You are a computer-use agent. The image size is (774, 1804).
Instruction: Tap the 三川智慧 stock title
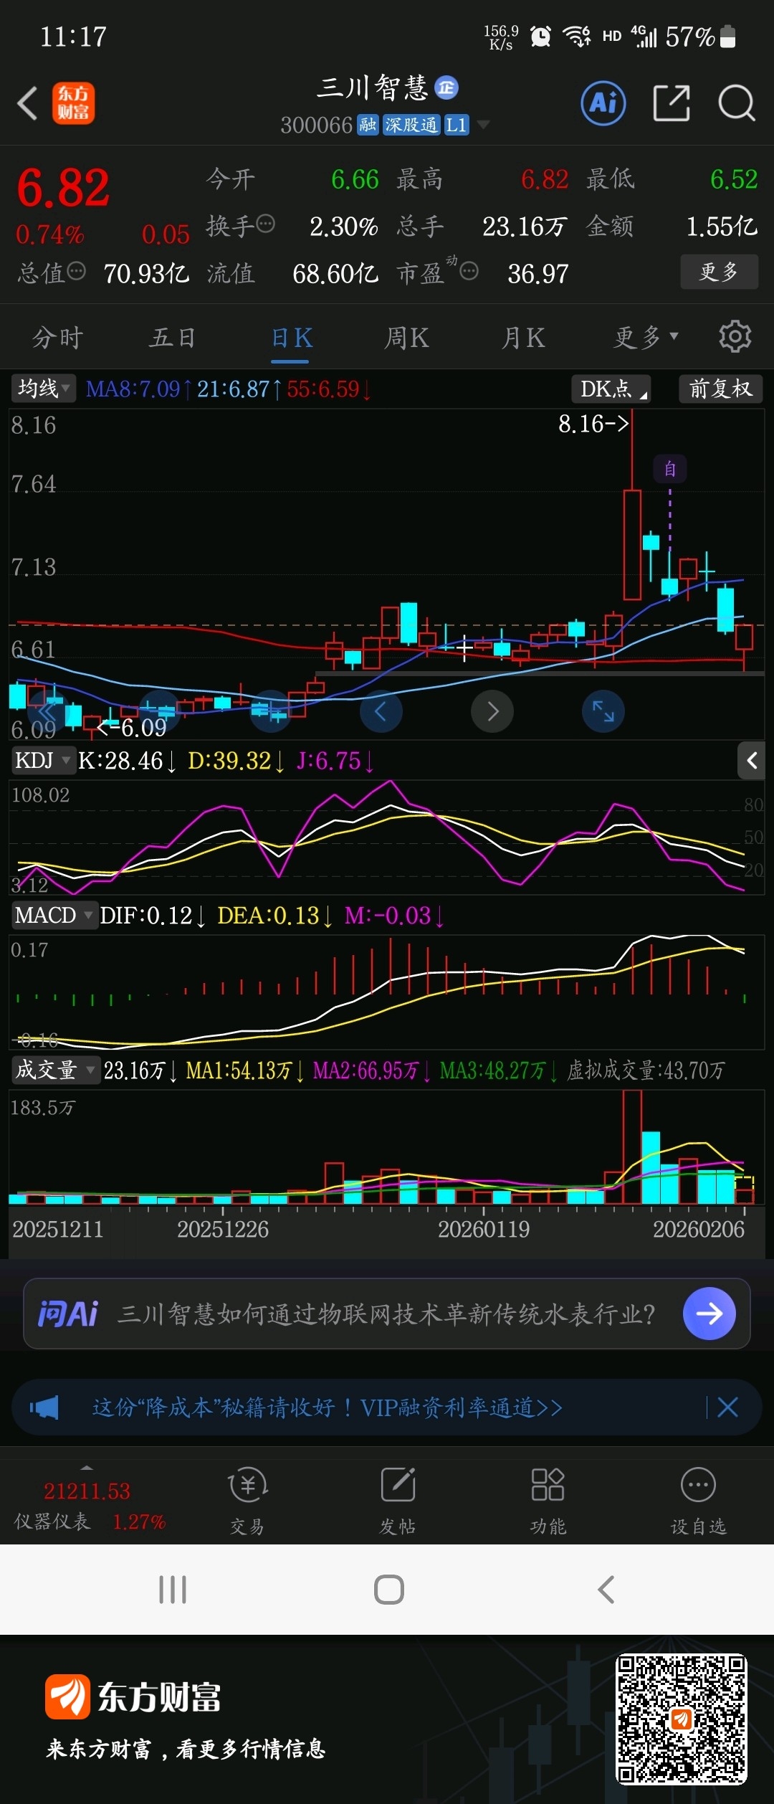tap(372, 87)
